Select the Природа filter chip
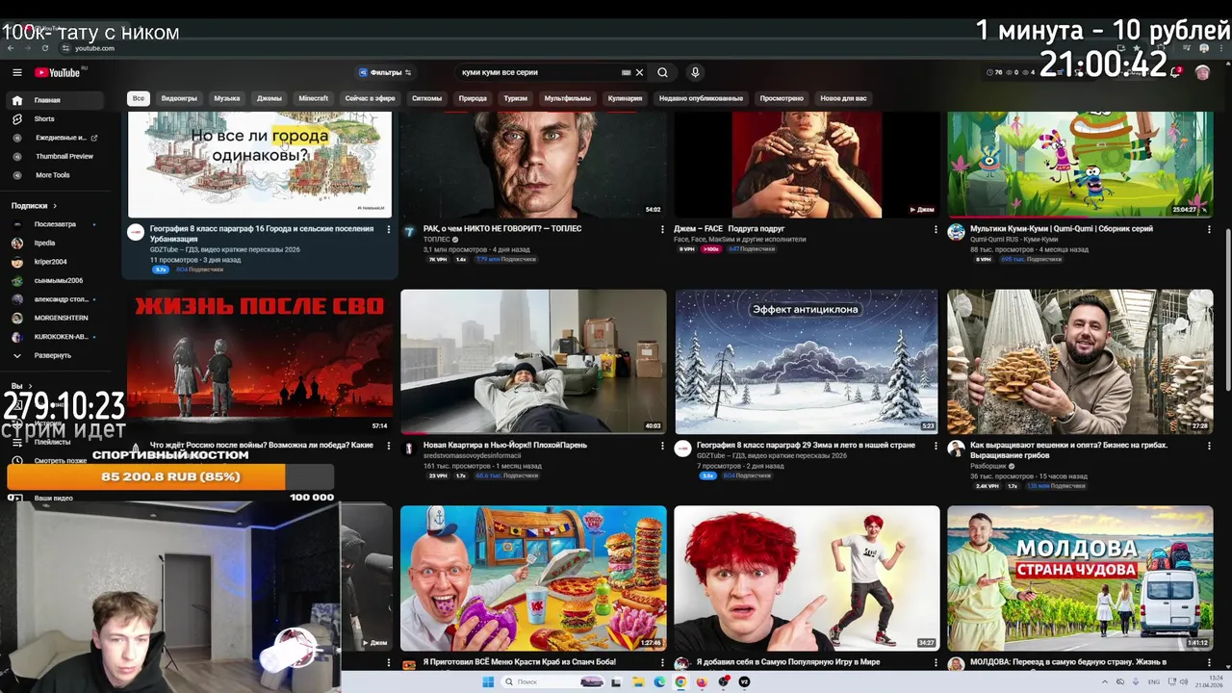 (473, 98)
